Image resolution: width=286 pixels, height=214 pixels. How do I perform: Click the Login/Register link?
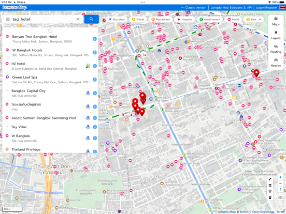coord(266,8)
